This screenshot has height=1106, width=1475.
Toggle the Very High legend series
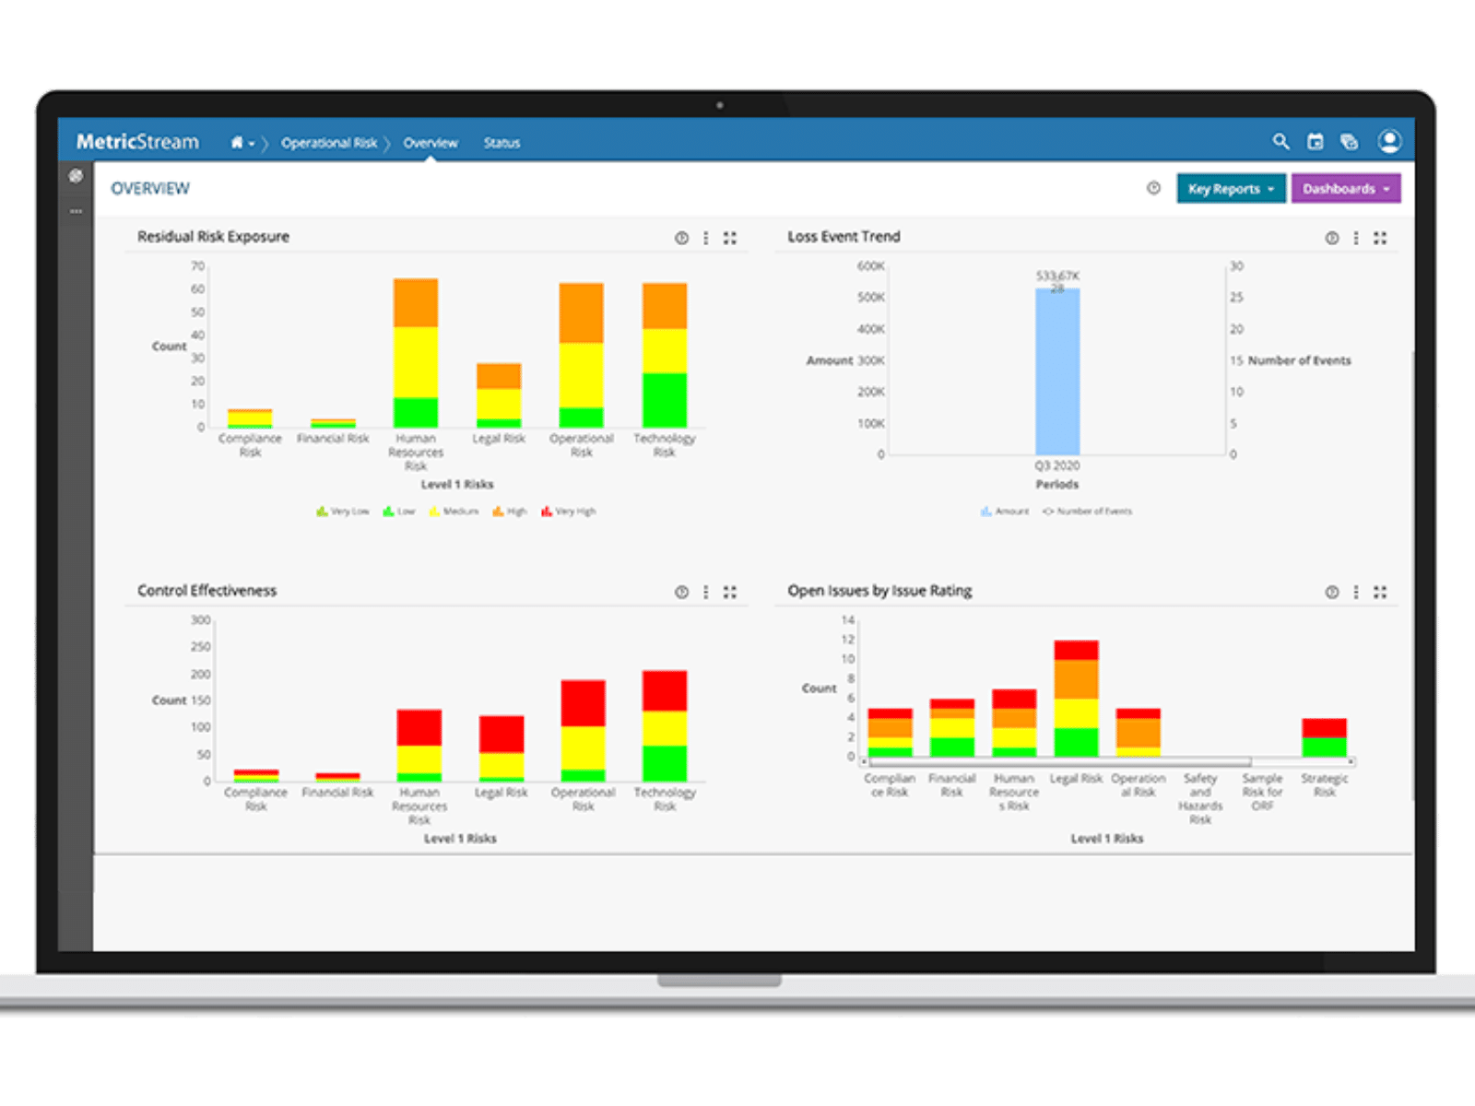click(x=569, y=511)
